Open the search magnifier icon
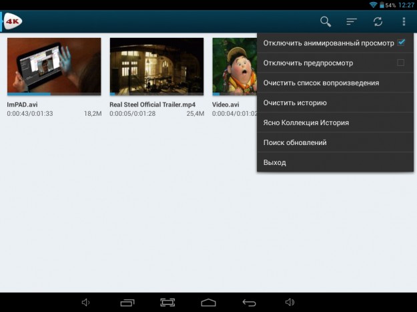417x312 pixels. pos(326,21)
